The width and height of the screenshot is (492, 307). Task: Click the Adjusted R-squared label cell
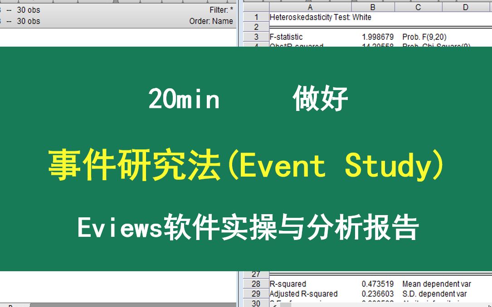pos(303,294)
